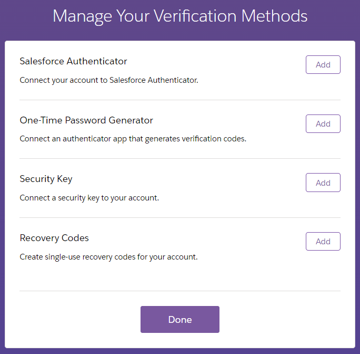The image size is (360, 354).
Task: Click the word 'Manage' in the title
Action: (82, 16)
